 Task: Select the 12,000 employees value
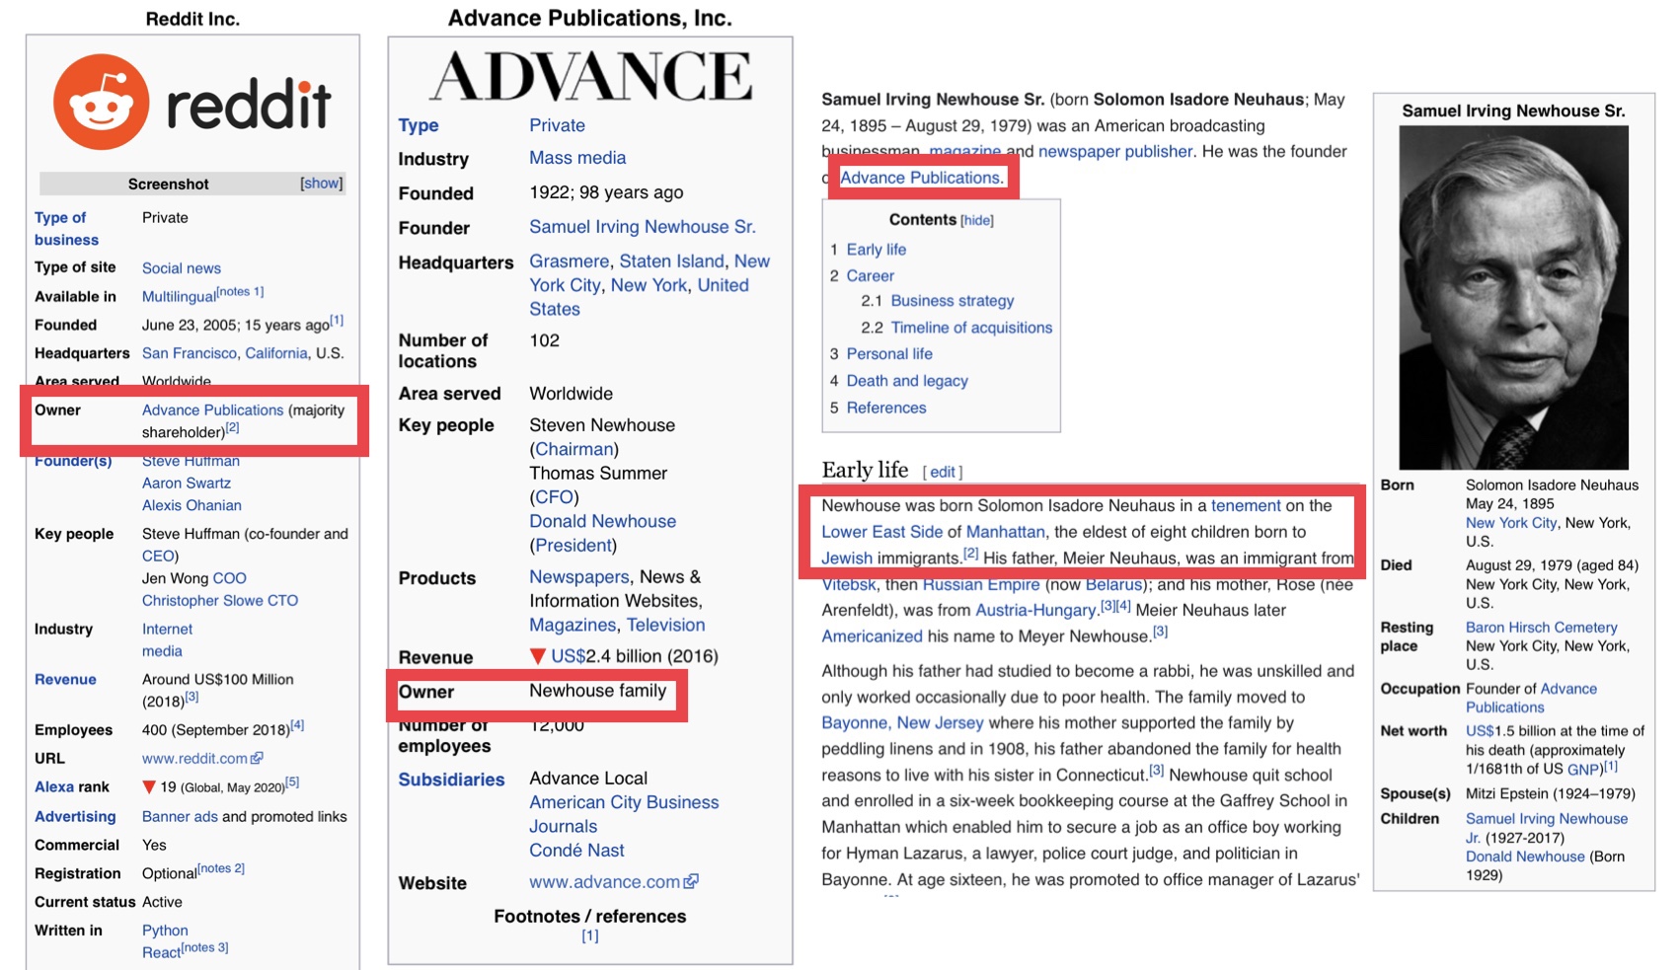pyautogui.click(x=557, y=725)
